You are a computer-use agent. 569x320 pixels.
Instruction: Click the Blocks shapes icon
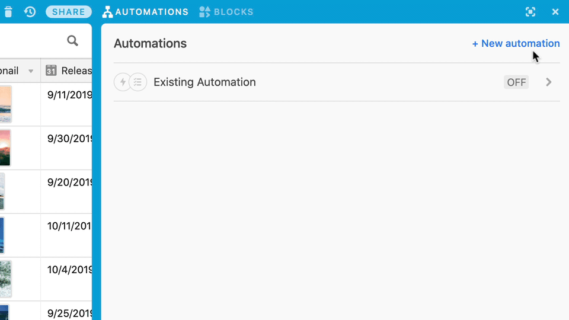click(x=204, y=12)
